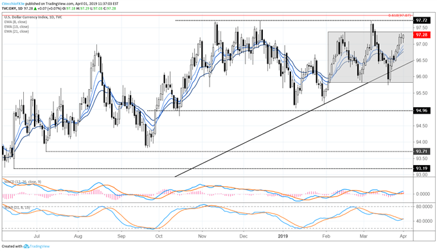The height and width of the screenshot is (251, 437).
Task: Click the 2019 label on the time axis
Action: 283,236
